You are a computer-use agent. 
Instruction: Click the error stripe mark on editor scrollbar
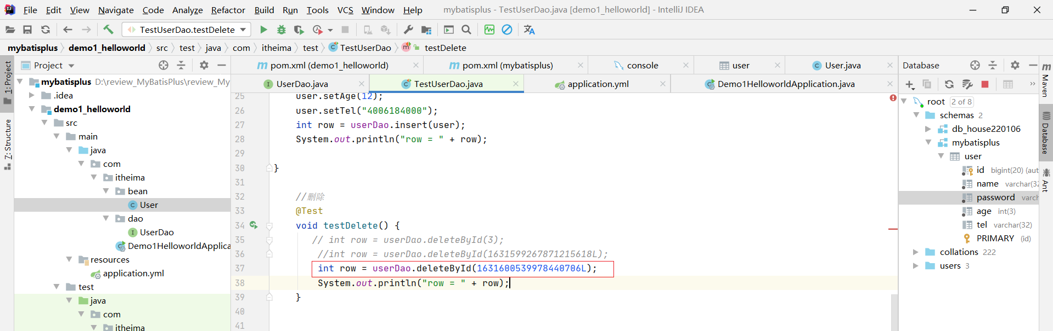point(893,229)
